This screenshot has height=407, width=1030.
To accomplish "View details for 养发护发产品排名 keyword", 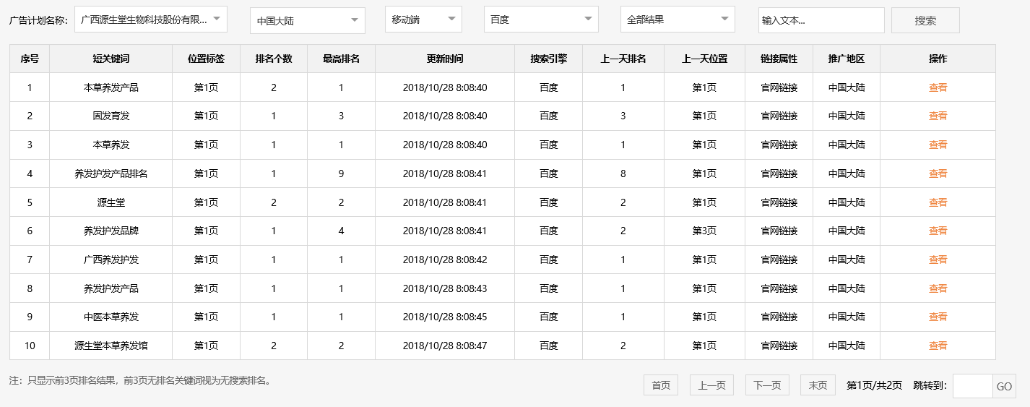I will pos(938,173).
